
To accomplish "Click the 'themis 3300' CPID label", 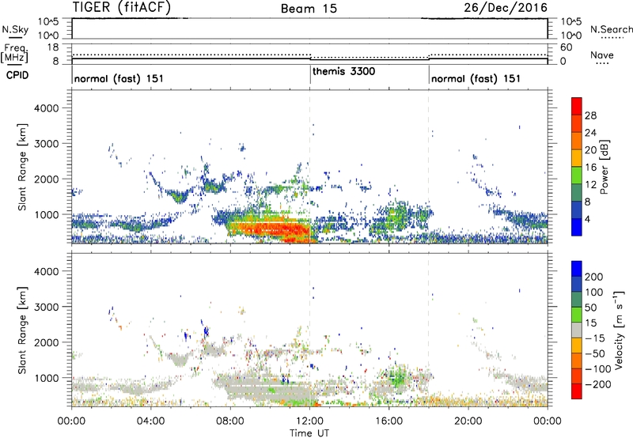I will pos(344,71).
